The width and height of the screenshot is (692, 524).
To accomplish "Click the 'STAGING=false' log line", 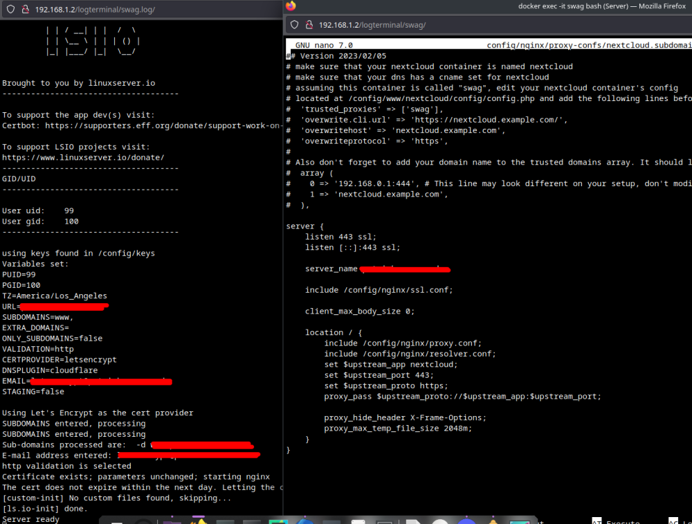I will click(33, 392).
